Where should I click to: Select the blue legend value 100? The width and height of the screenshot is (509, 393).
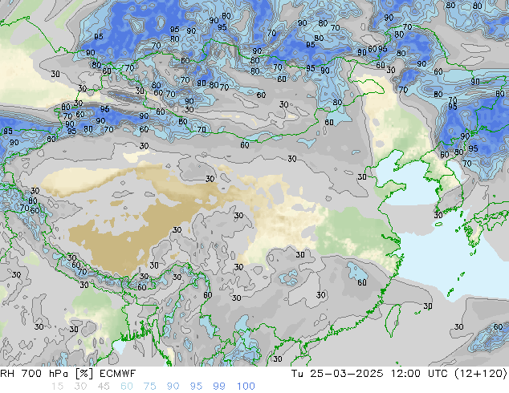(246, 387)
